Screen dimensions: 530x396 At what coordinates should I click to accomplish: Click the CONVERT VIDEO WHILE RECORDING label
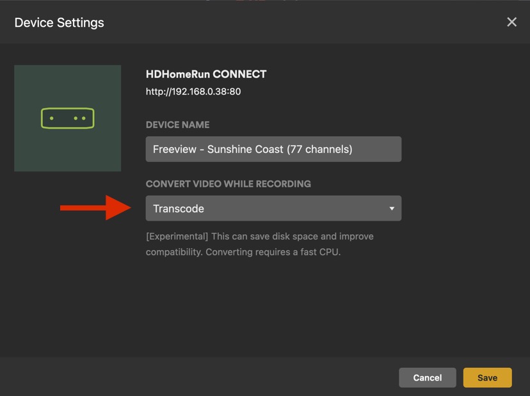point(229,184)
